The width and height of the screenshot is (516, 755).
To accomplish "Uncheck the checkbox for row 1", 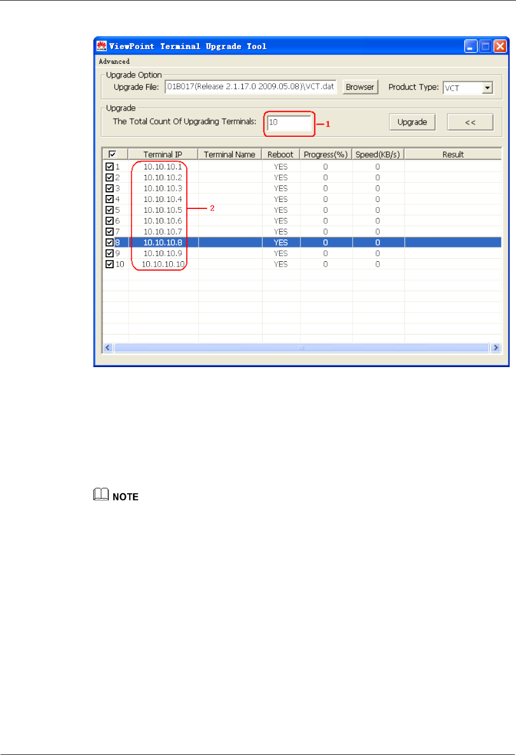I will 109,167.
